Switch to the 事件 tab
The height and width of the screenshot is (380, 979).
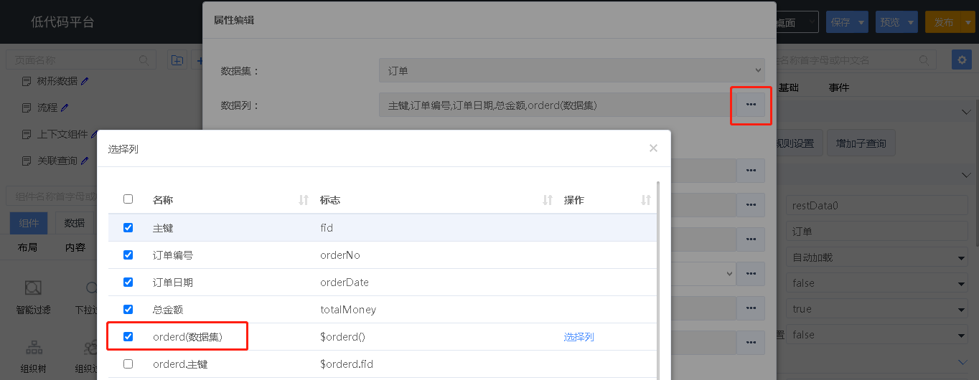click(838, 87)
